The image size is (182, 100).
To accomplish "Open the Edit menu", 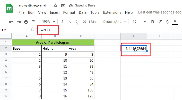I will click(31, 12).
